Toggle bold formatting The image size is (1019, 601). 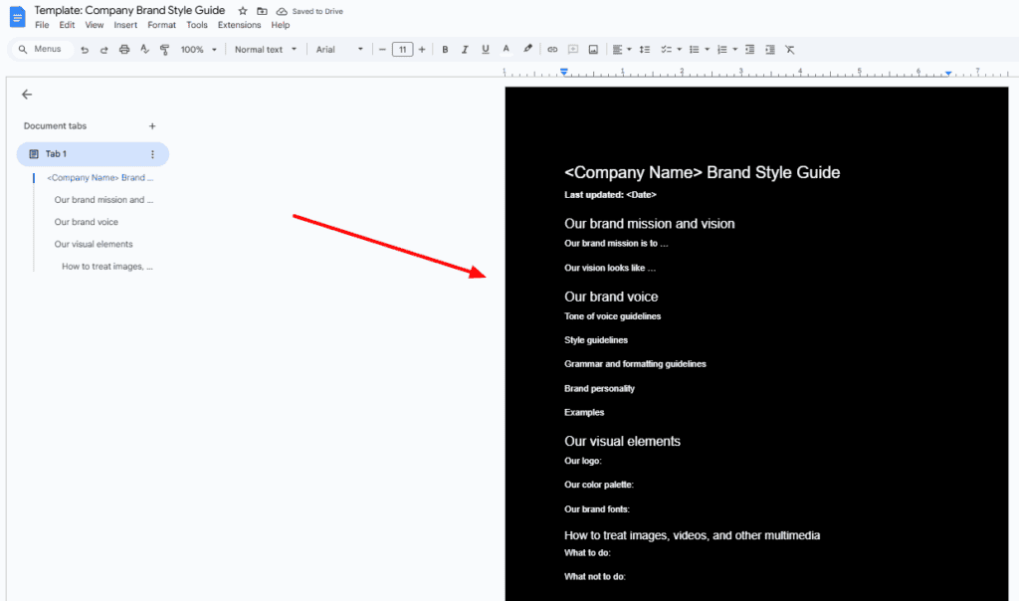pos(445,49)
